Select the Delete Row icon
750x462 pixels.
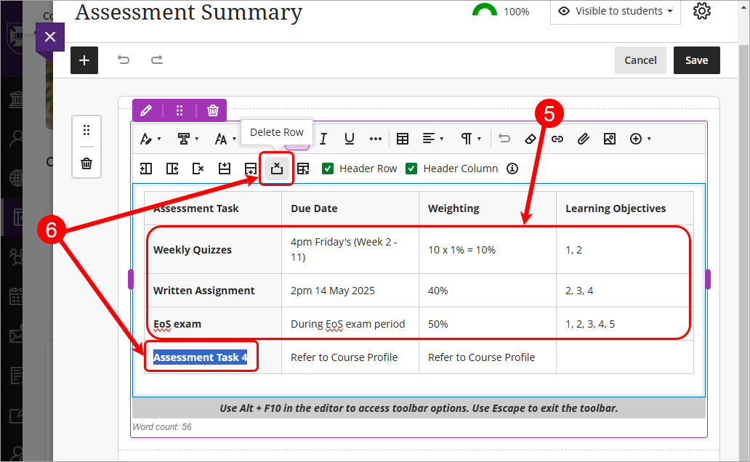278,168
